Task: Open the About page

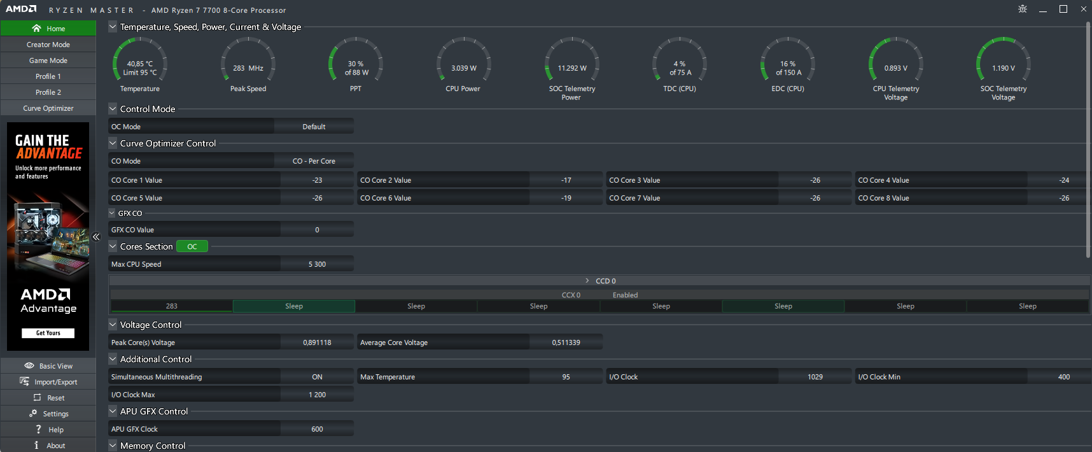Action: click(x=48, y=445)
